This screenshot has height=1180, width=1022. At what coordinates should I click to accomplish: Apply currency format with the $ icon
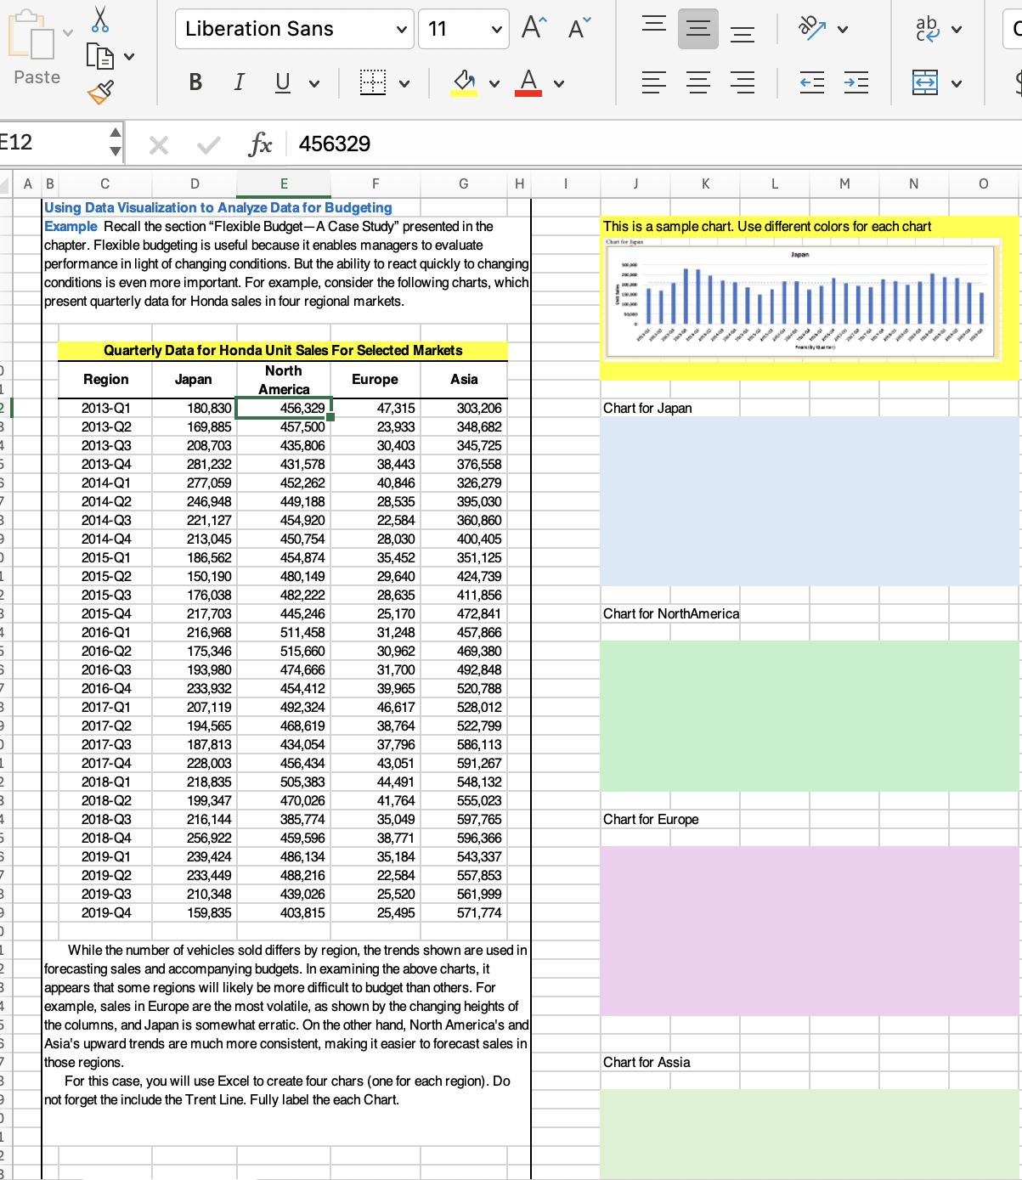click(x=1017, y=82)
